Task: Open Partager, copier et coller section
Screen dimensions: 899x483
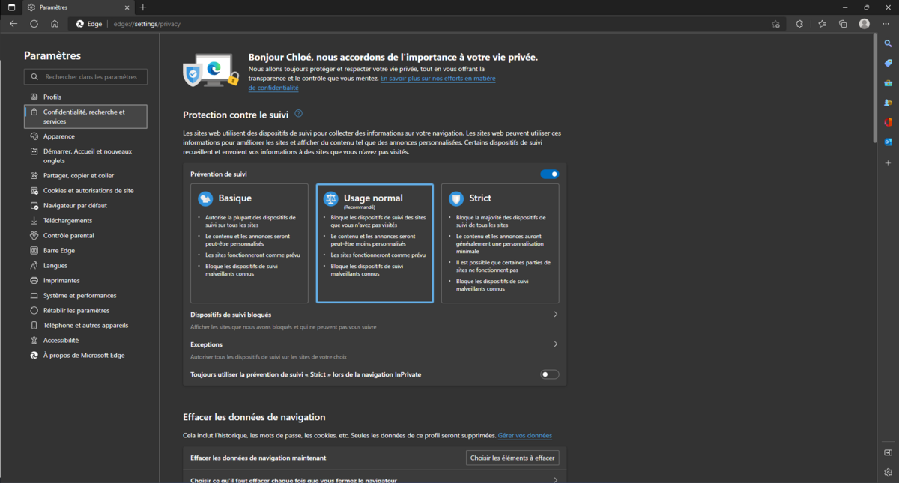Action: point(85,175)
